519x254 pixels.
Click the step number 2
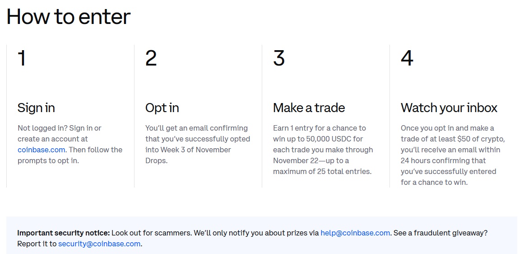click(x=151, y=59)
